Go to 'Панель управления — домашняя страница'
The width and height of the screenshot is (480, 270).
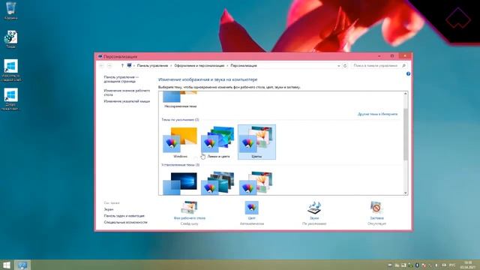(x=121, y=79)
